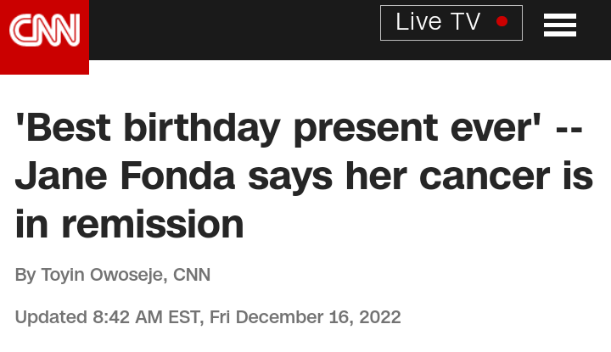Click the date "December 16, 2022"
611x352 pixels.
tap(318, 318)
